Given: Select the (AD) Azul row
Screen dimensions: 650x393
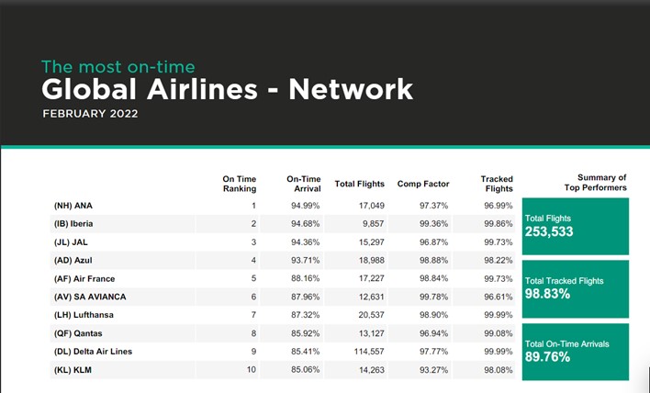Looking at the screenshot, I should tap(282, 261).
